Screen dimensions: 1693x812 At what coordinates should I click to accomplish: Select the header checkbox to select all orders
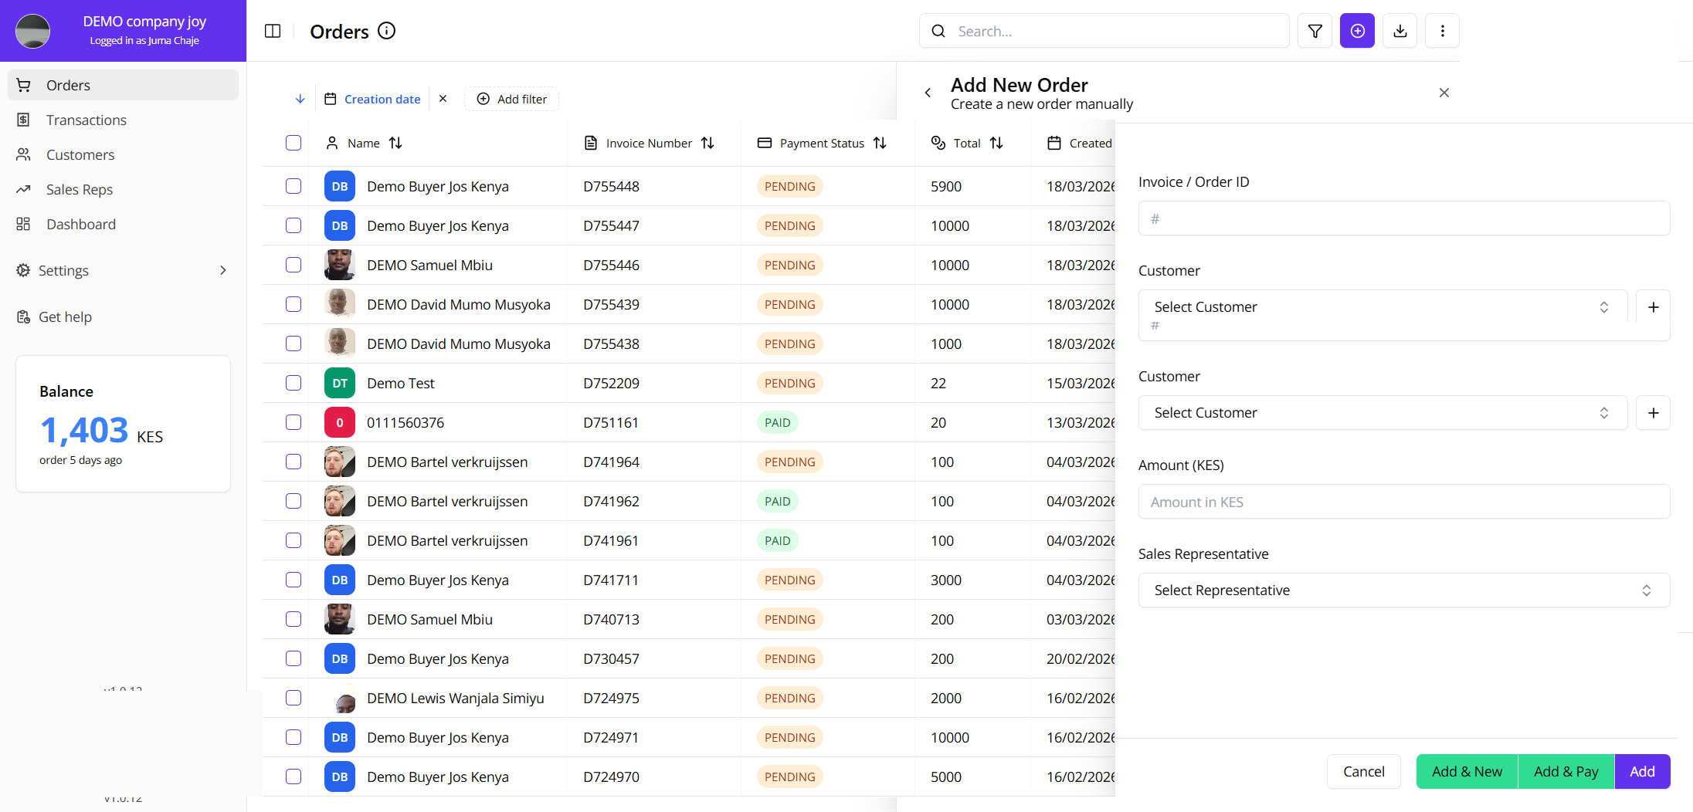pyautogui.click(x=293, y=143)
